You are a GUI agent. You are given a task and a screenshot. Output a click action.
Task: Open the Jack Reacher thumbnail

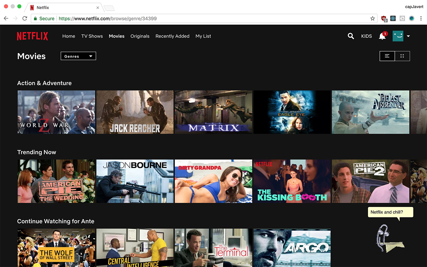pos(135,112)
